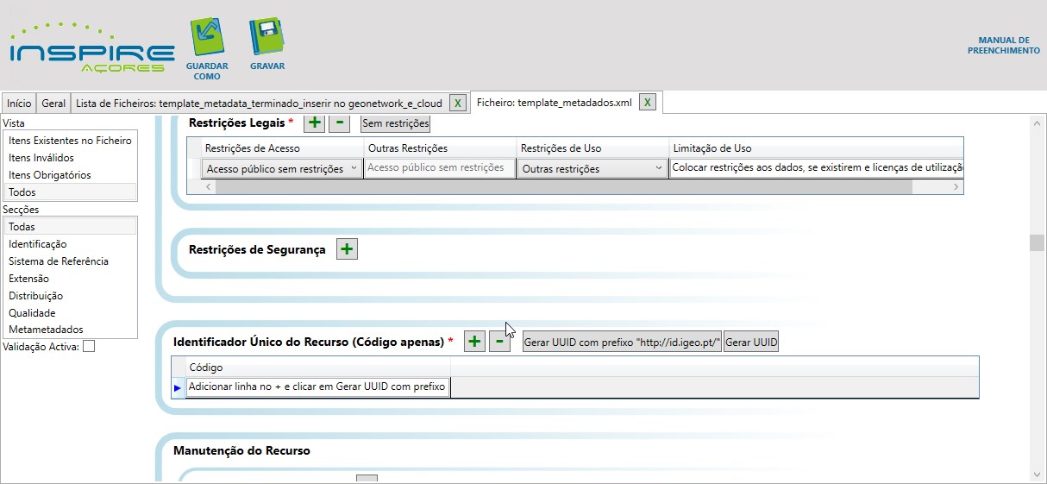The width and height of the screenshot is (1047, 484).
Task: Toggle the Validação Activa checkbox
Action: pyautogui.click(x=89, y=347)
